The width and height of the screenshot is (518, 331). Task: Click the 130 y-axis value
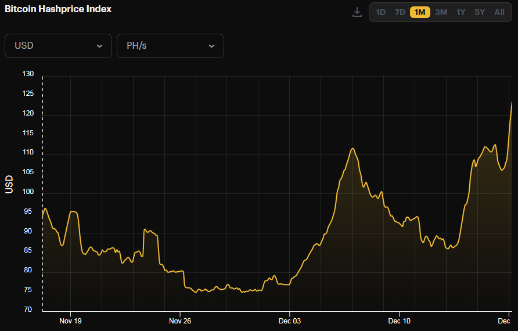pyautogui.click(x=28, y=74)
